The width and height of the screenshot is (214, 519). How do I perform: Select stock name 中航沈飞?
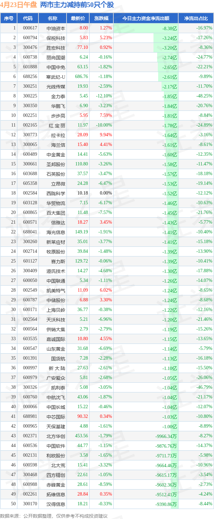point(56,397)
